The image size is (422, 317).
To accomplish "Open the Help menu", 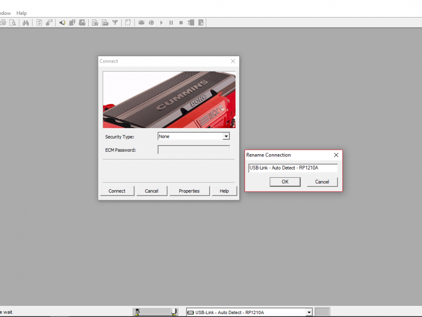I will (x=22, y=13).
